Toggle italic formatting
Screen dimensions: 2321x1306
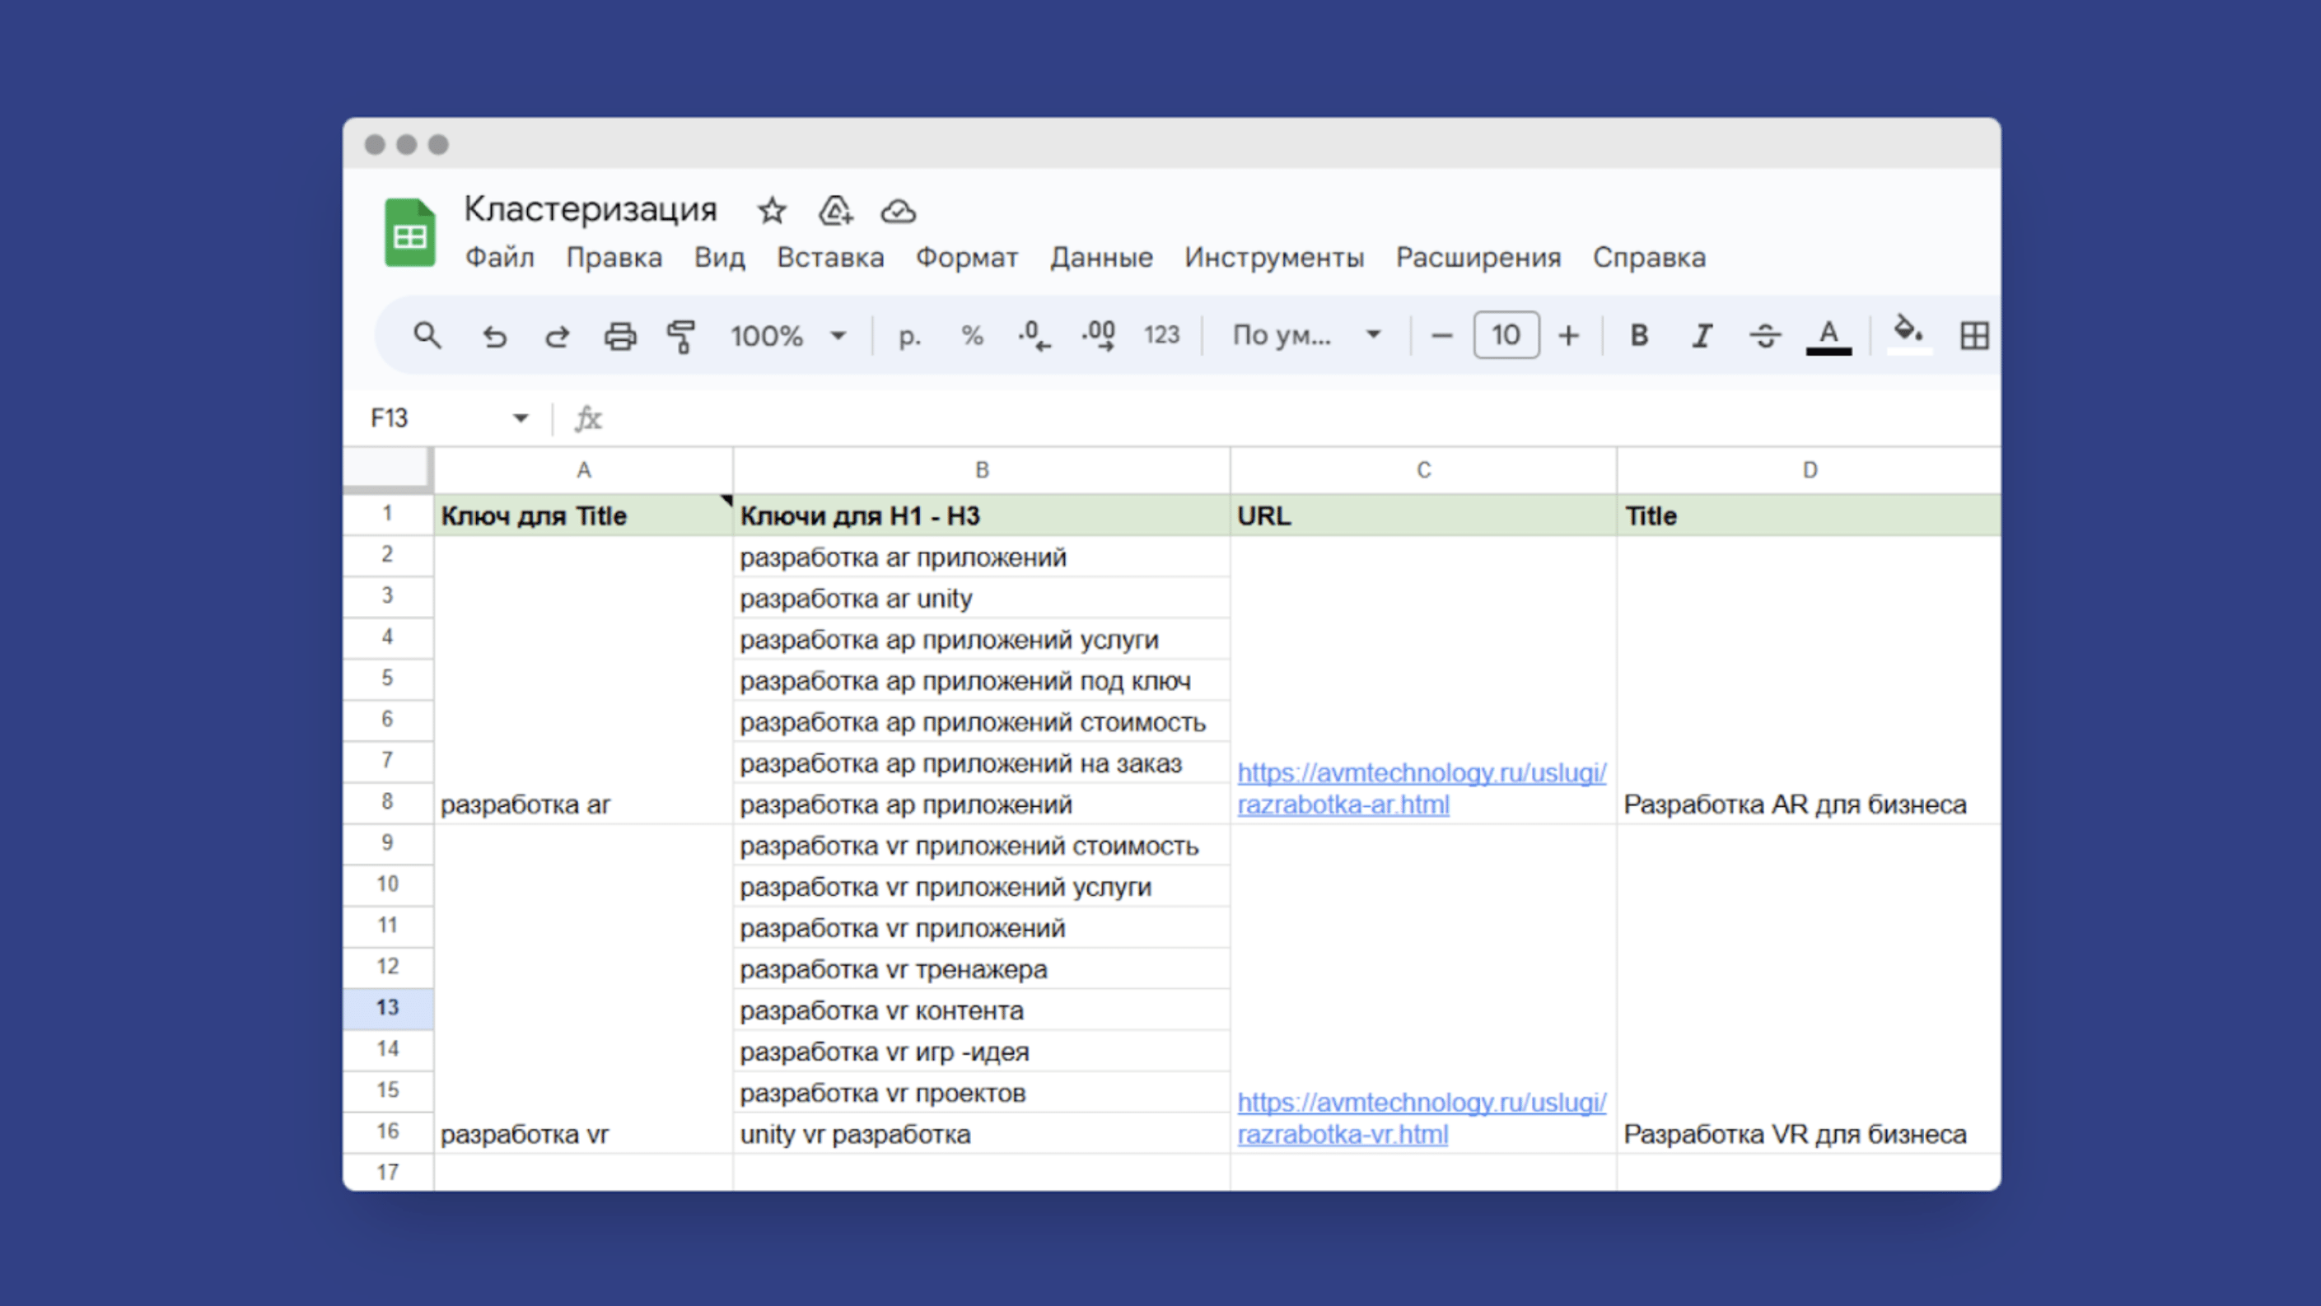(1701, 336)
